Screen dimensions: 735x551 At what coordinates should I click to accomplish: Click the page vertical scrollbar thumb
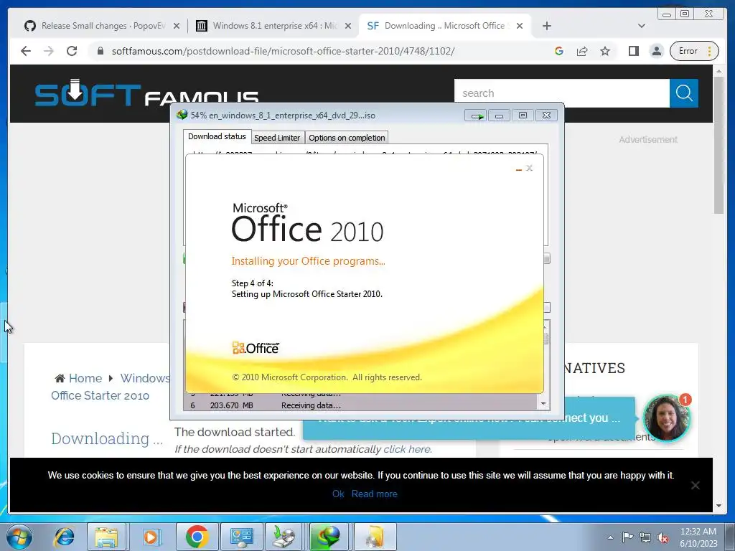click(719, 145)
